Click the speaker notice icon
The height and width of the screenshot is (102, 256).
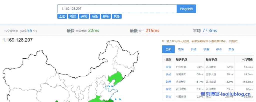(163, 41)
